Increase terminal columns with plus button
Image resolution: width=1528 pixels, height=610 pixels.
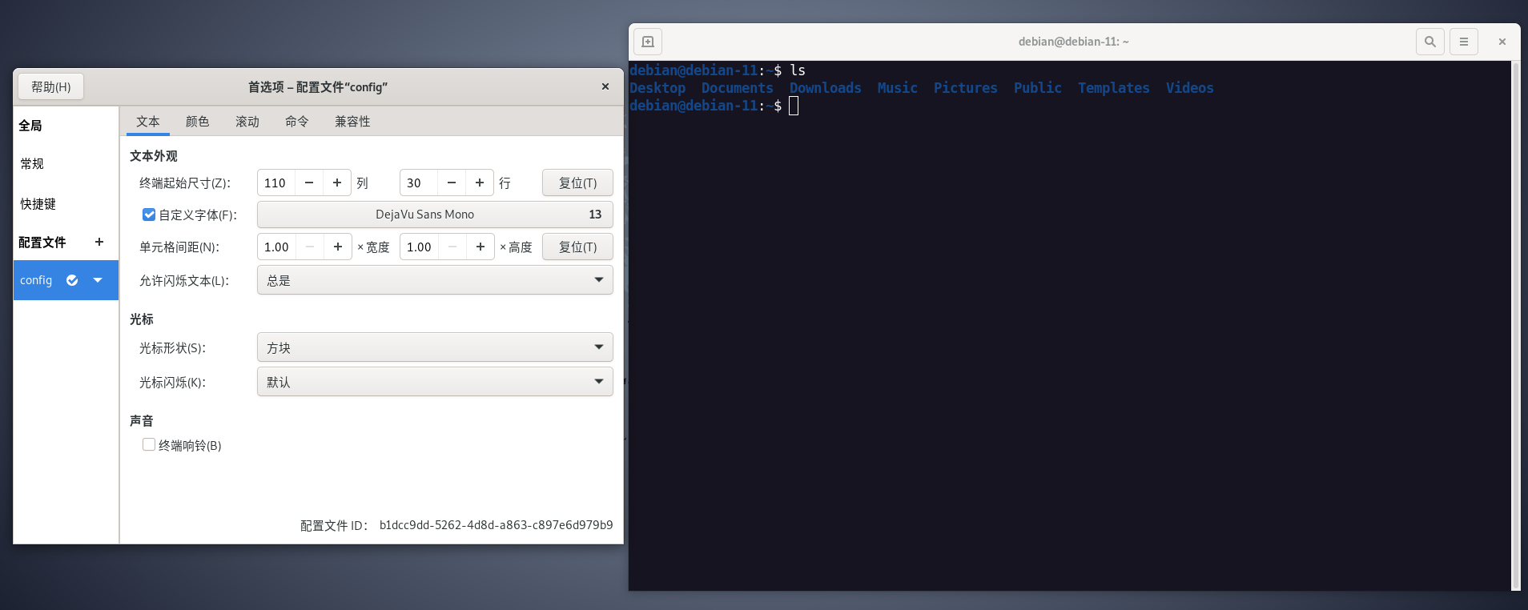(x=337, y=183)
